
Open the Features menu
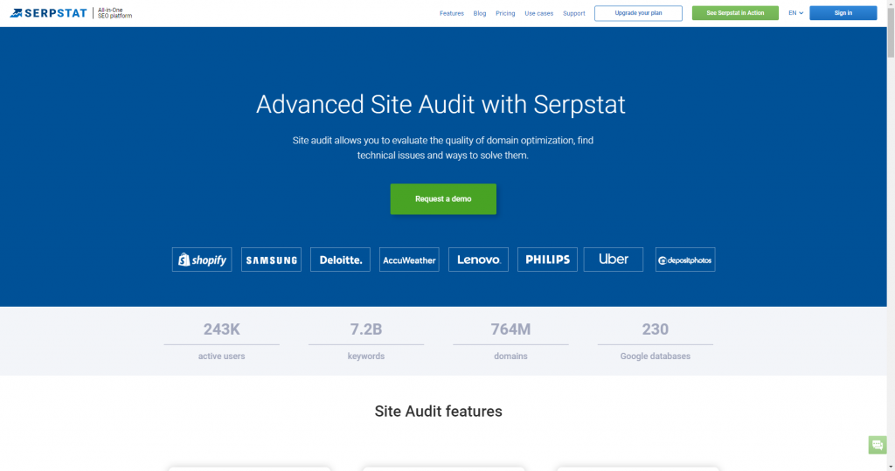452,13
